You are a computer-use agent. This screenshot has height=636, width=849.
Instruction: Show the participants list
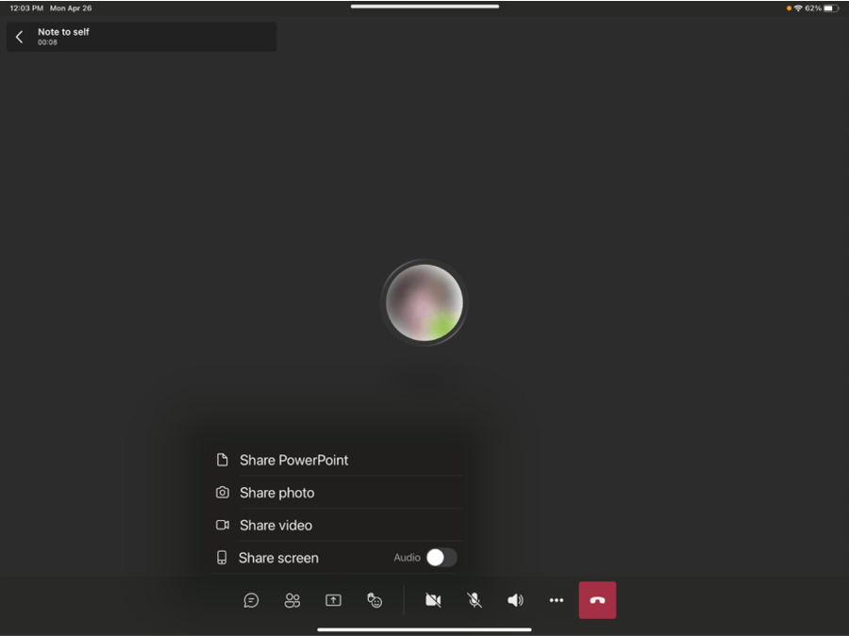(x=292, y=600)
